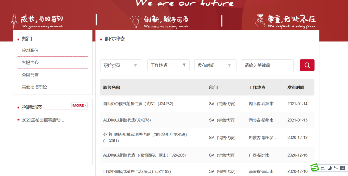Screen dimensions: 348x176
Task: Open the 发布时间 filter dropdown
Action: click(215, 65)
